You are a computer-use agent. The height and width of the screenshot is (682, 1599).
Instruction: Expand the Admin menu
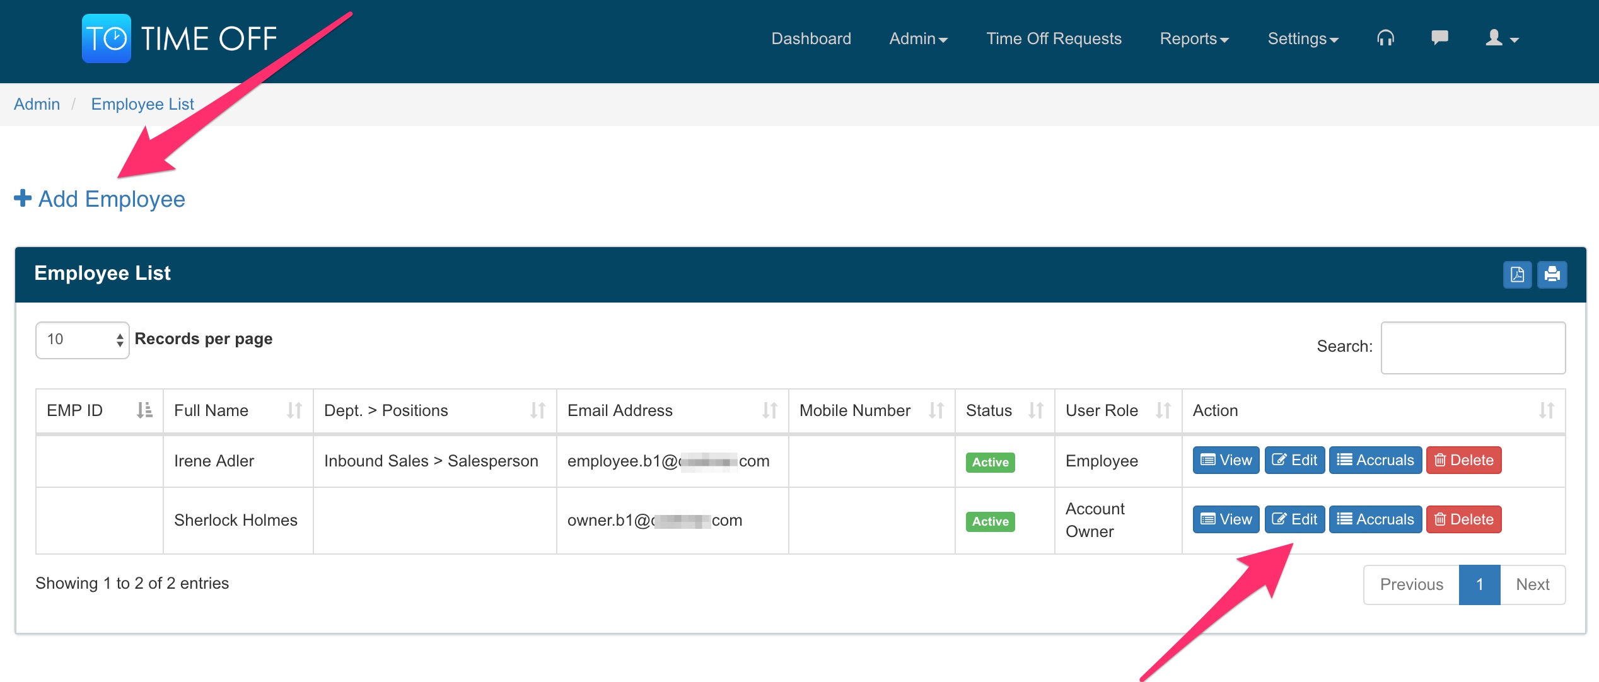(x=918, y=38)
